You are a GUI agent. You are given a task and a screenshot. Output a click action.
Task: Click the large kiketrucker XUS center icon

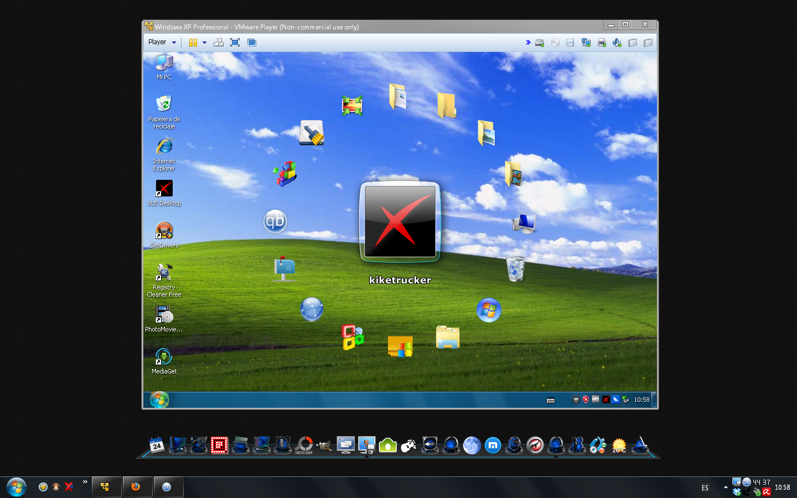point(400,222)
